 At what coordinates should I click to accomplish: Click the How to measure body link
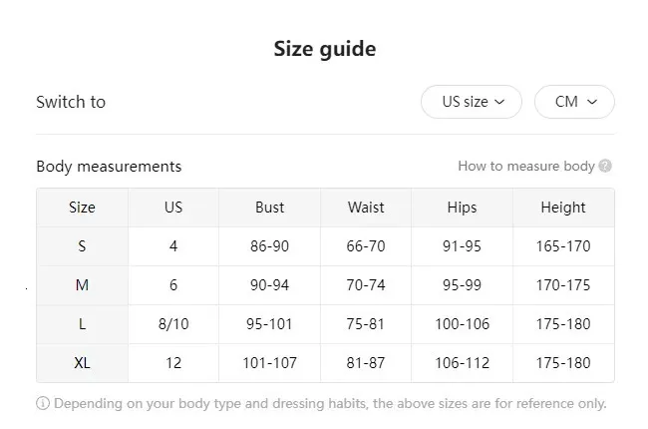525,167
